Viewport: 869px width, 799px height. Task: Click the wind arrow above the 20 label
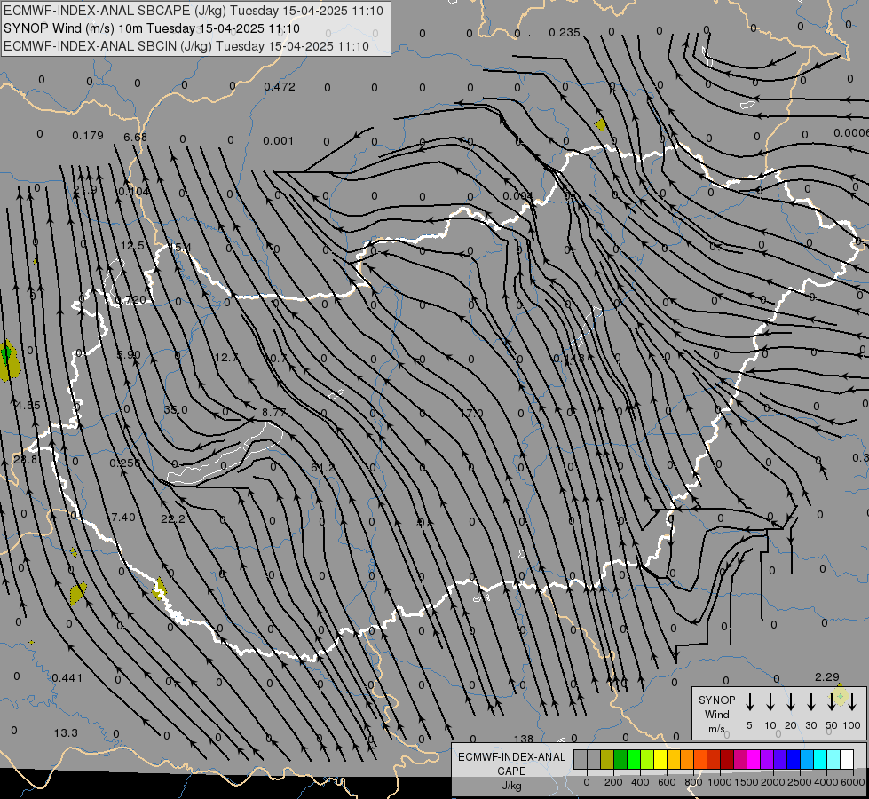tap(791, 702)
